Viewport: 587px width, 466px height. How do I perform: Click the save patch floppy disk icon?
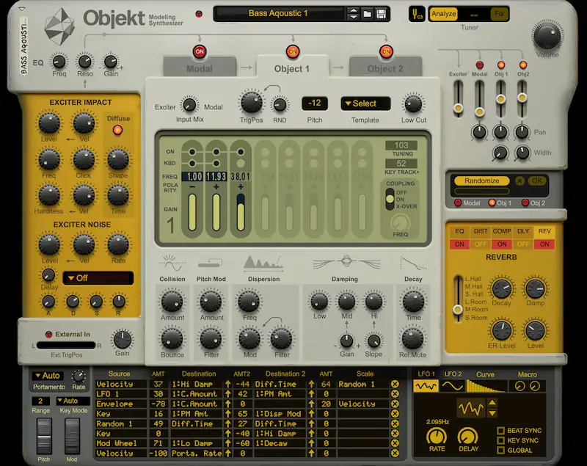pyautogui.click(x=381, y=14)
